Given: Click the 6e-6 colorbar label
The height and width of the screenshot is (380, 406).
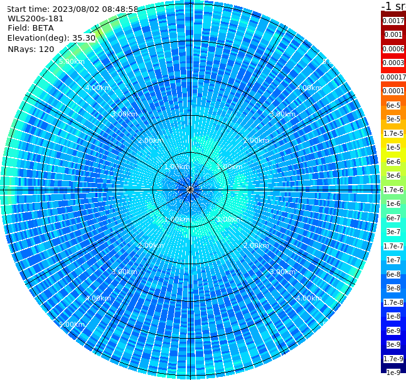Looking at the screenshot, I should tap(393, 162).
